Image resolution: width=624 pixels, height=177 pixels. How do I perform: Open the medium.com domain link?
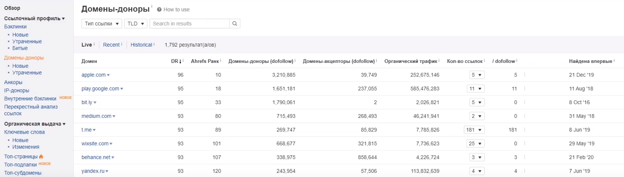pos(96,116)
